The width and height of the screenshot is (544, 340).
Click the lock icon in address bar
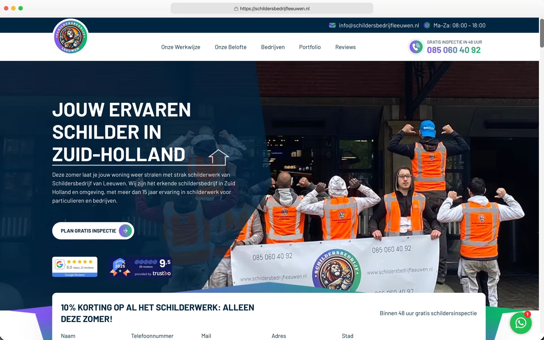tap(236, 9)
